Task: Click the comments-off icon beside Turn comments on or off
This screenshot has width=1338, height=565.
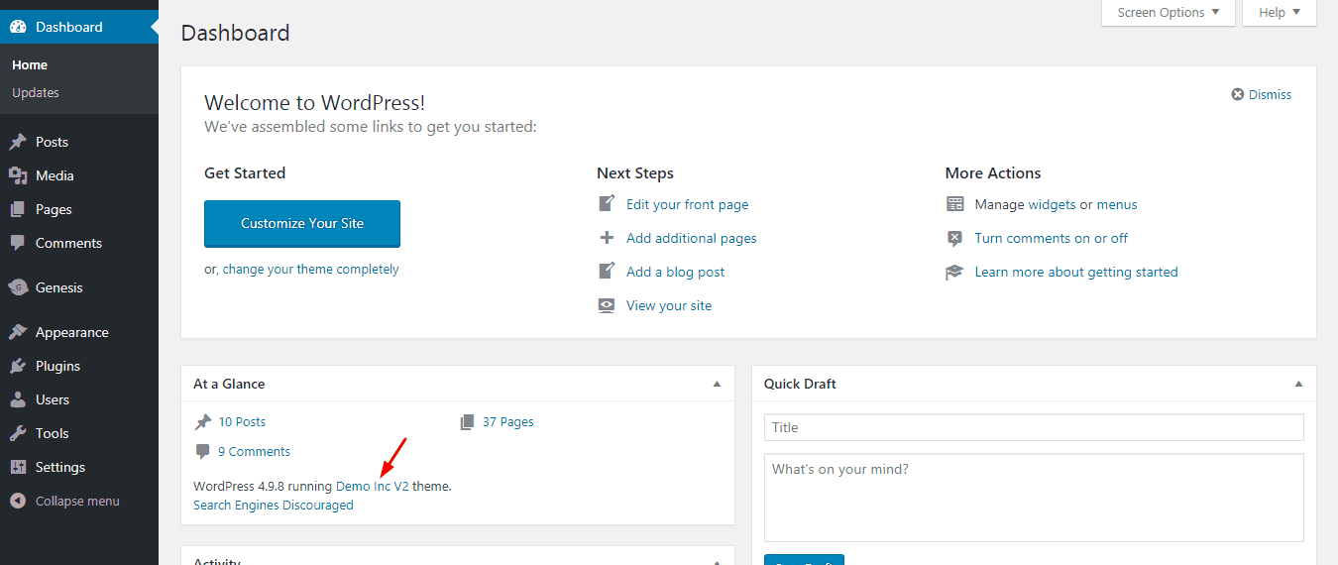Action: point(954,238)
